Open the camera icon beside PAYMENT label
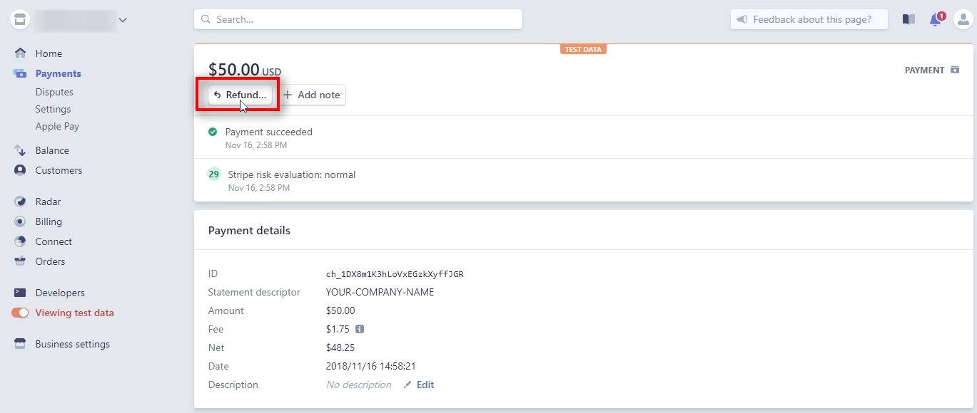This screenshot has width=977, height=413. [x=955, y=70]
